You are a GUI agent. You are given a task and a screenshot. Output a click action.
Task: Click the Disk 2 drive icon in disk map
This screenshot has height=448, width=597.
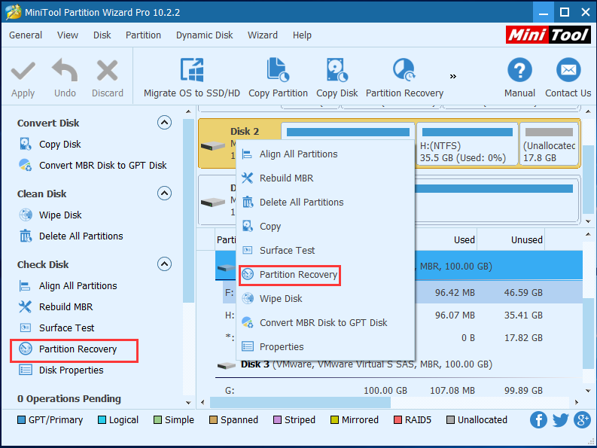click(213, 145)
